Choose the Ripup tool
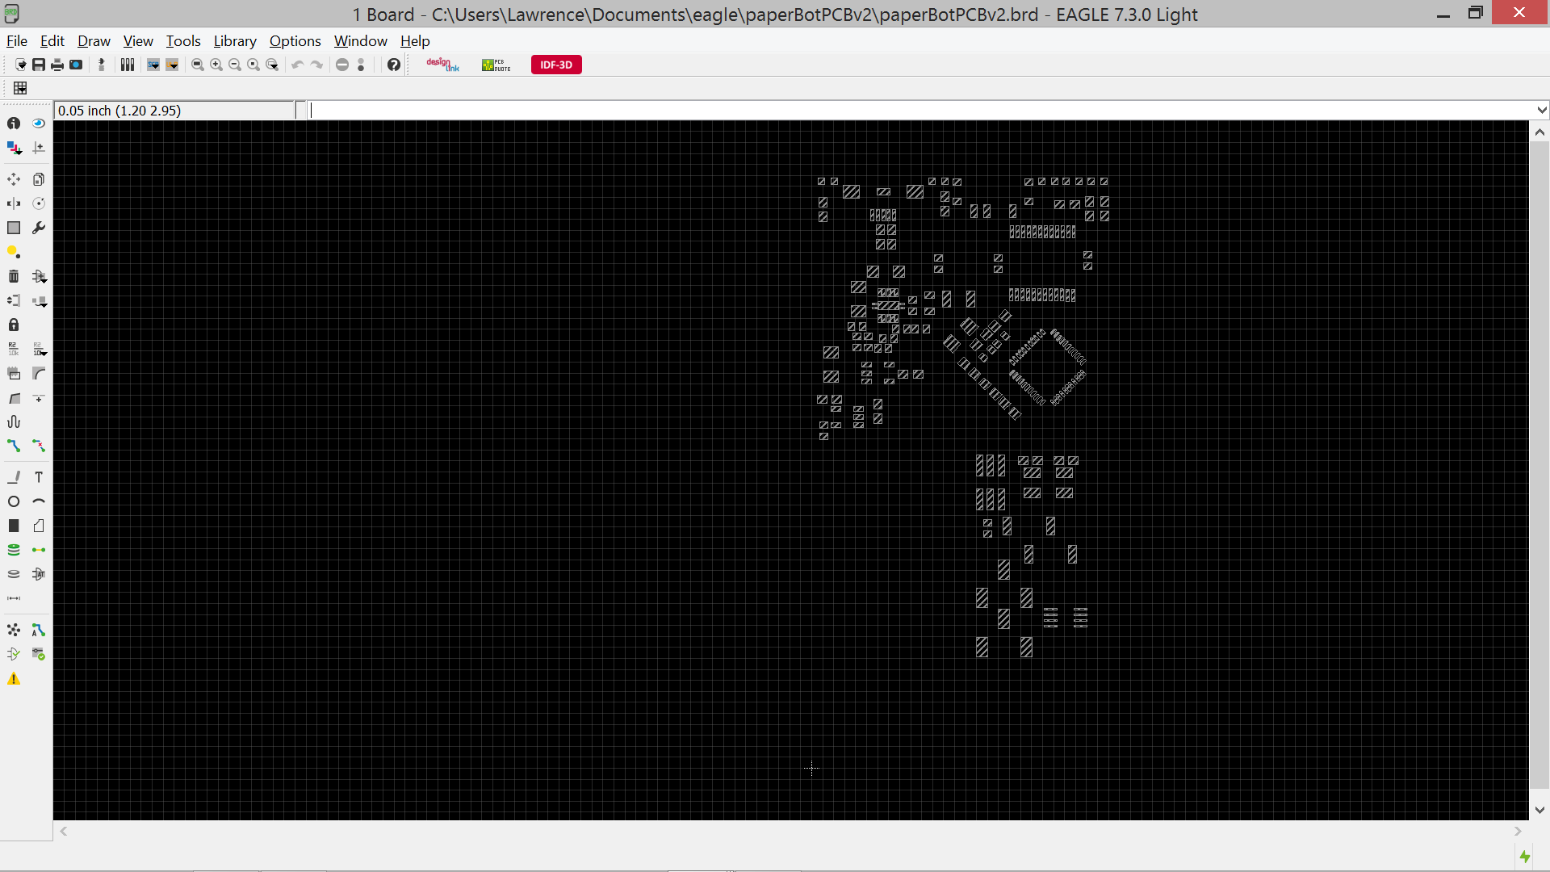Viewport: 1550px width, 872px height. coord(39,446)
